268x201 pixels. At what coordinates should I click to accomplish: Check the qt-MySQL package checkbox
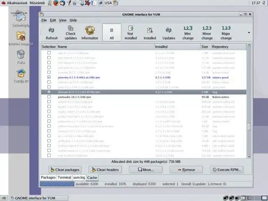(x=49, y=141)
